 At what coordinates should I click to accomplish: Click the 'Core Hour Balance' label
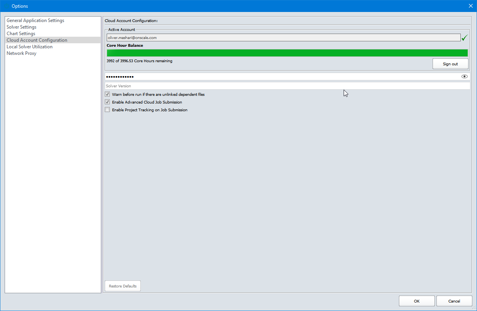[x=125, y=46]
